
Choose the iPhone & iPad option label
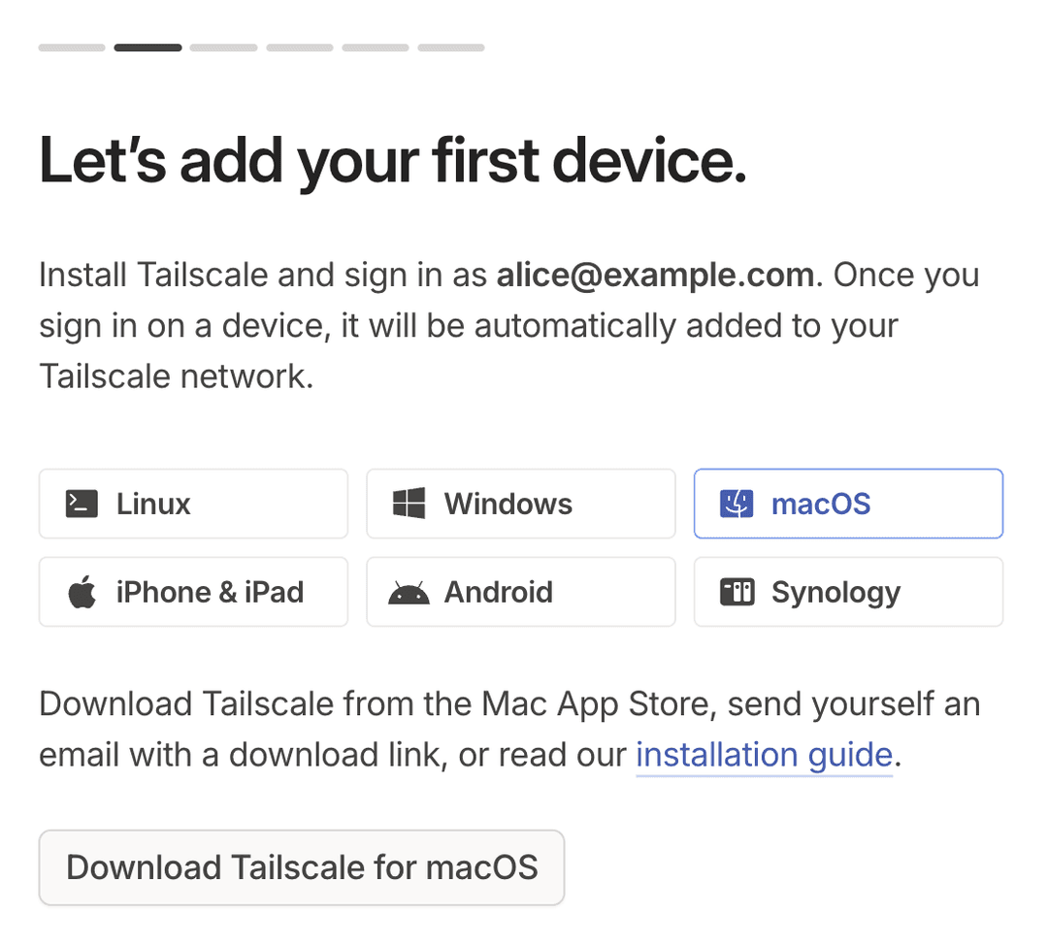(210, 592)
